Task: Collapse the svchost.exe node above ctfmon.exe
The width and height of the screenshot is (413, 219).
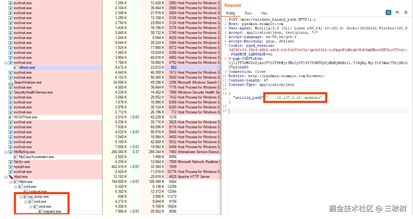Action: (6, 63)
